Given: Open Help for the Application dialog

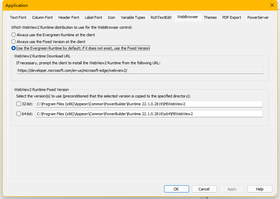Looking at the screenshot, I should click(x=259, y=189).
